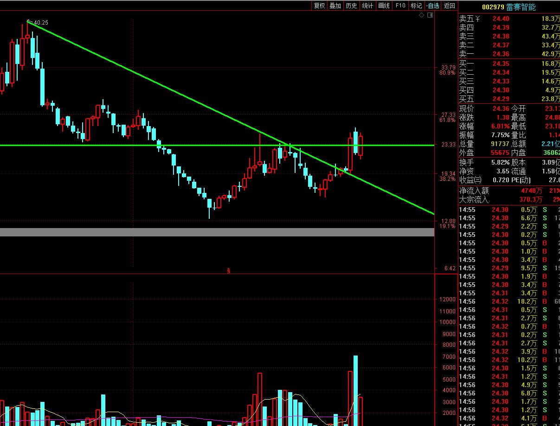Click the PE(动) label
Image resolution: width=560 pixels, height=426 pixels.
click(x=521, y=180)
